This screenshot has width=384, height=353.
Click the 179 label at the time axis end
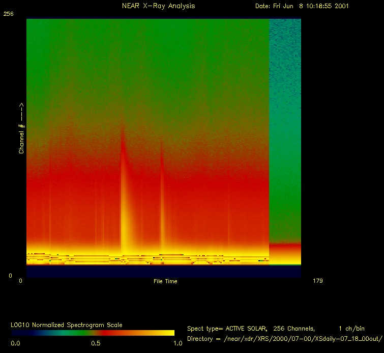(318, 281)
